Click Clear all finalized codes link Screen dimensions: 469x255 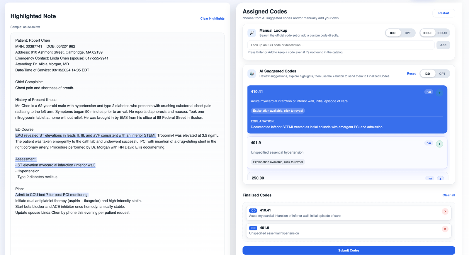pyautogui.click(x=449, y=195)
